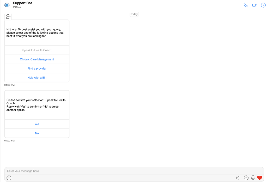Screen dimensions: 267x182
Task: Reject selection with No
Action: [x=37, y=133]
